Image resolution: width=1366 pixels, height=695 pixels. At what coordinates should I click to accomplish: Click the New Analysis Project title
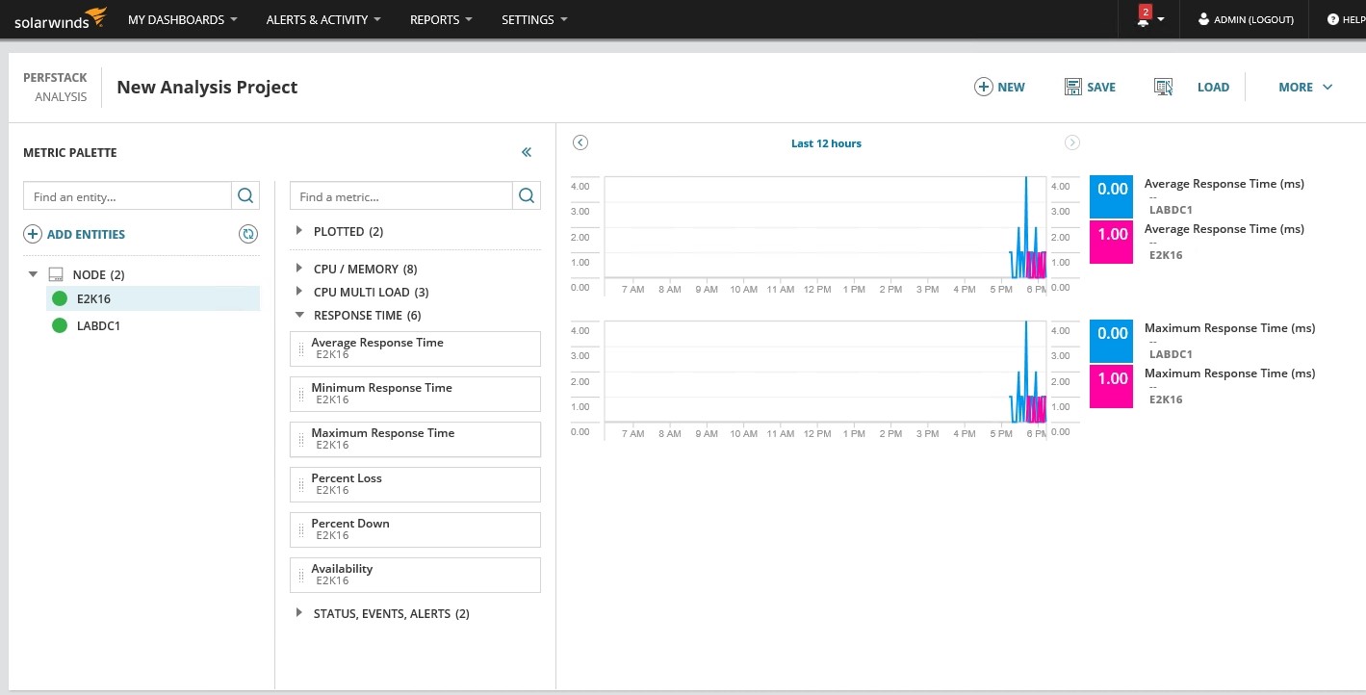(x=207, y=87)
